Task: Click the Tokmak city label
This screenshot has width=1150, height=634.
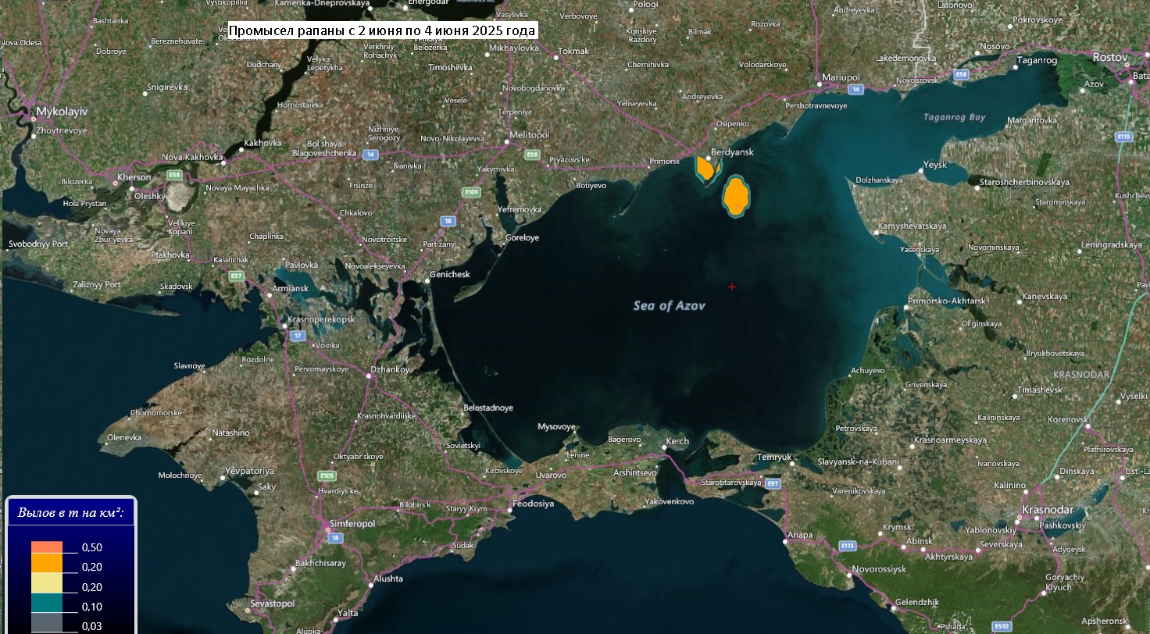Action: pyautogui.click(x=573, y=51)
